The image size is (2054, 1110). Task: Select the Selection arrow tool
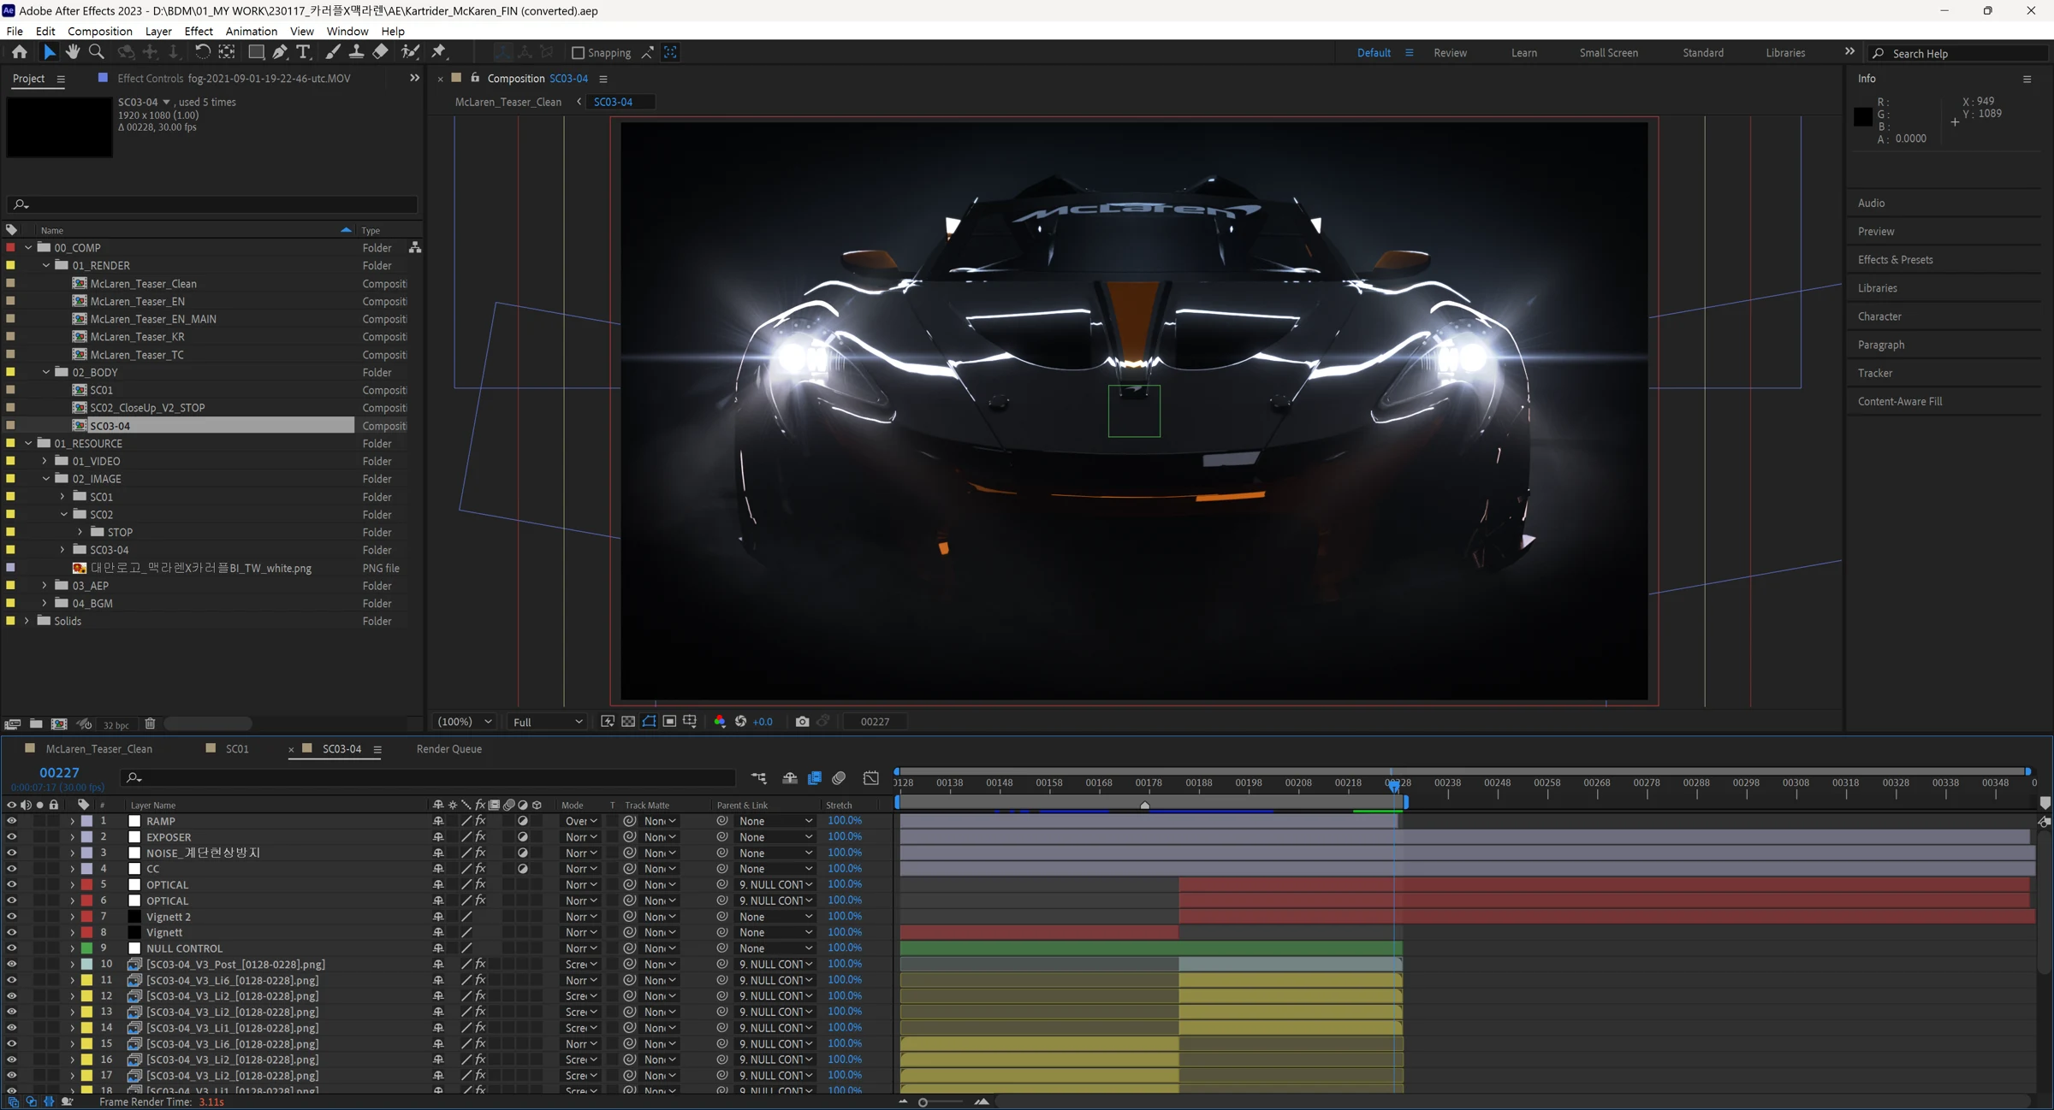click(49, 52)
